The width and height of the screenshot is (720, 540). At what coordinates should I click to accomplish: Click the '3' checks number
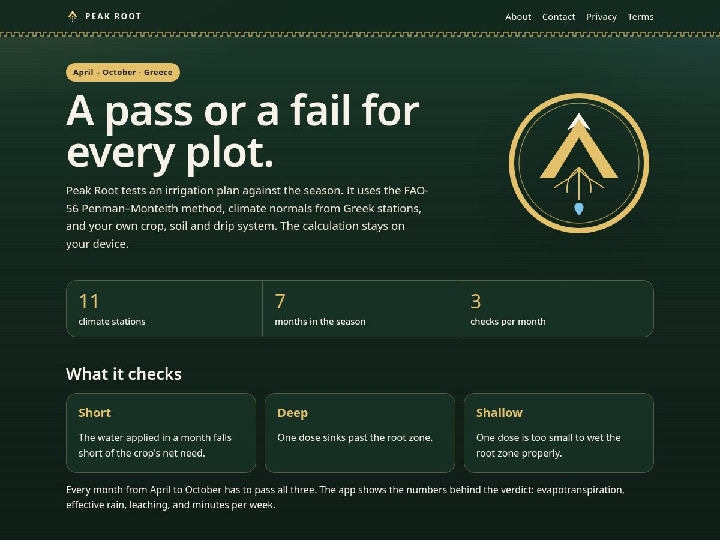tap(476, 301)
